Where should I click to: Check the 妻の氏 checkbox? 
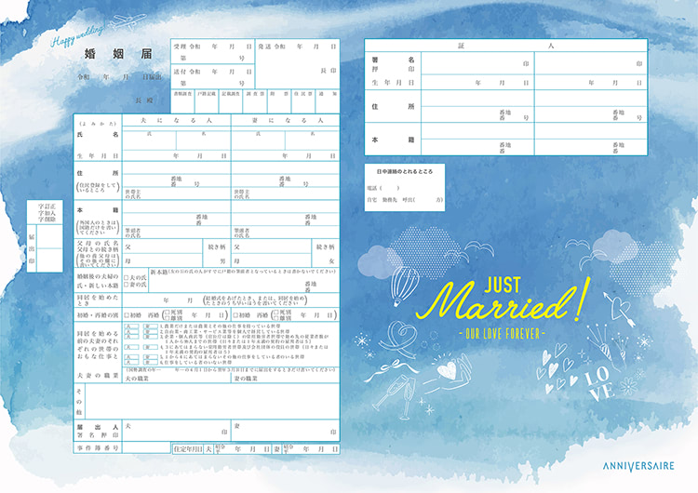coord(126,286)
